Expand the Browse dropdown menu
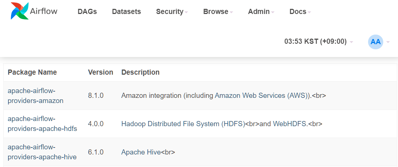398x167 pixels. (218, 12)
